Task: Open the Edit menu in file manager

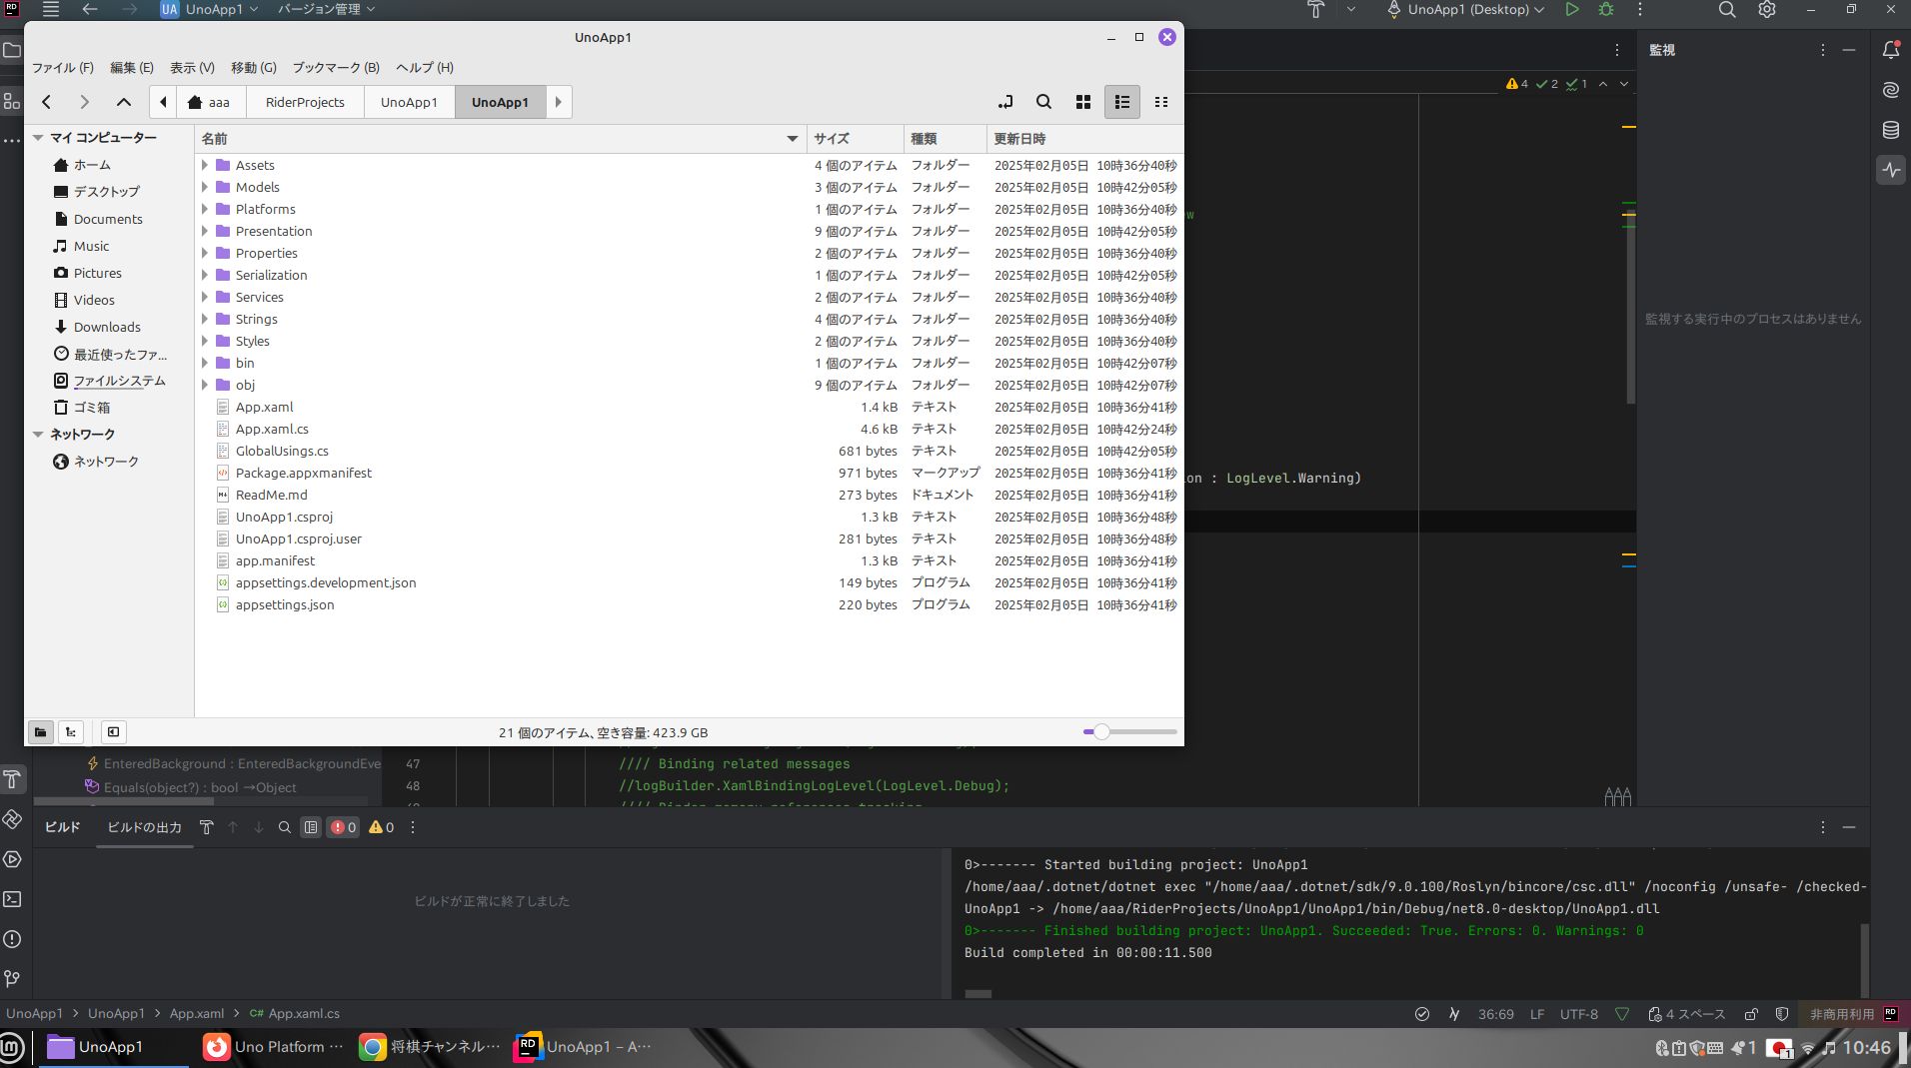Action: pos(132,68)
